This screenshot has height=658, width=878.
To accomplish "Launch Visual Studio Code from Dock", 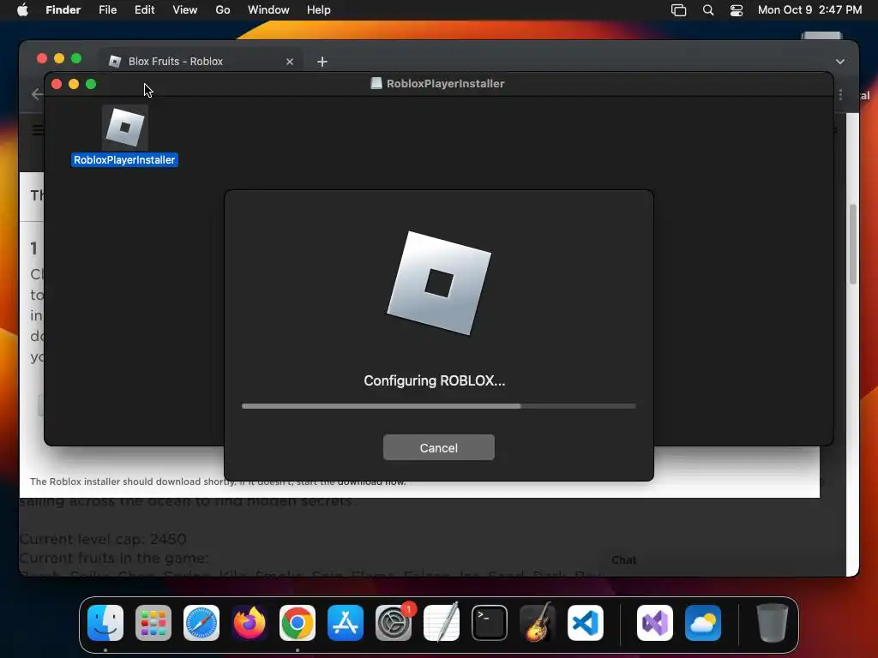I will click(x=586, y=623).
